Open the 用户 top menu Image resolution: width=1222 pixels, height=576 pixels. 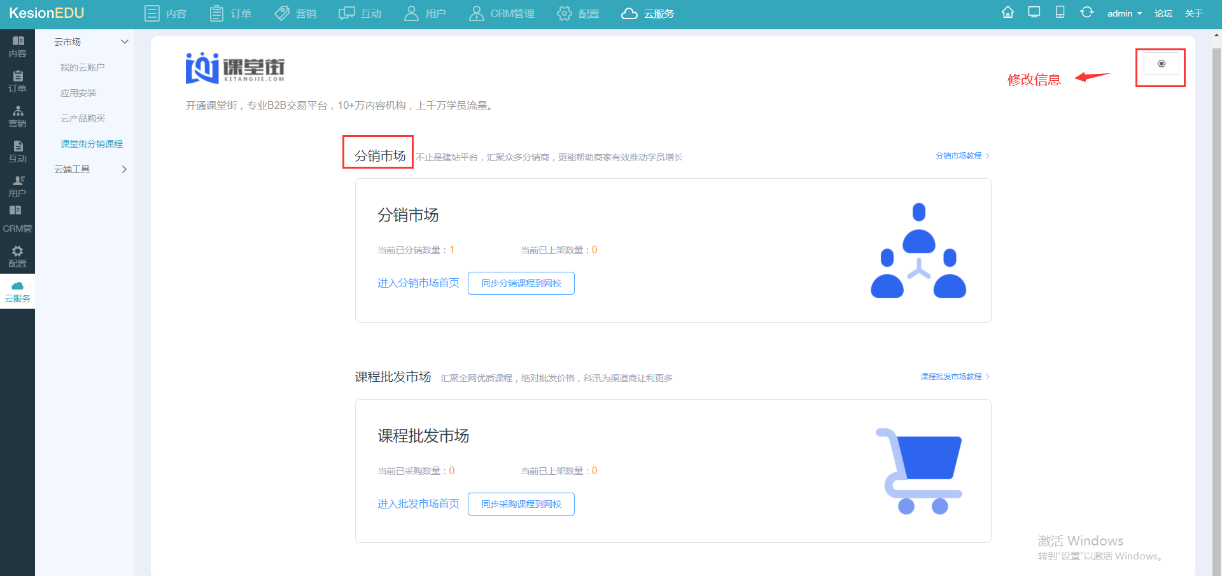coord(425,13)
